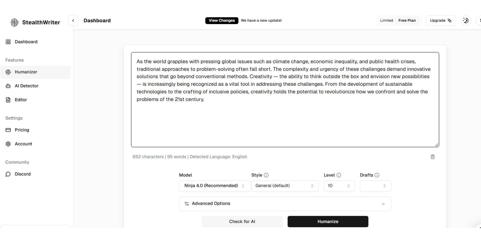
Task: Open the Editor page from sidebar
Action: (35, 100)
